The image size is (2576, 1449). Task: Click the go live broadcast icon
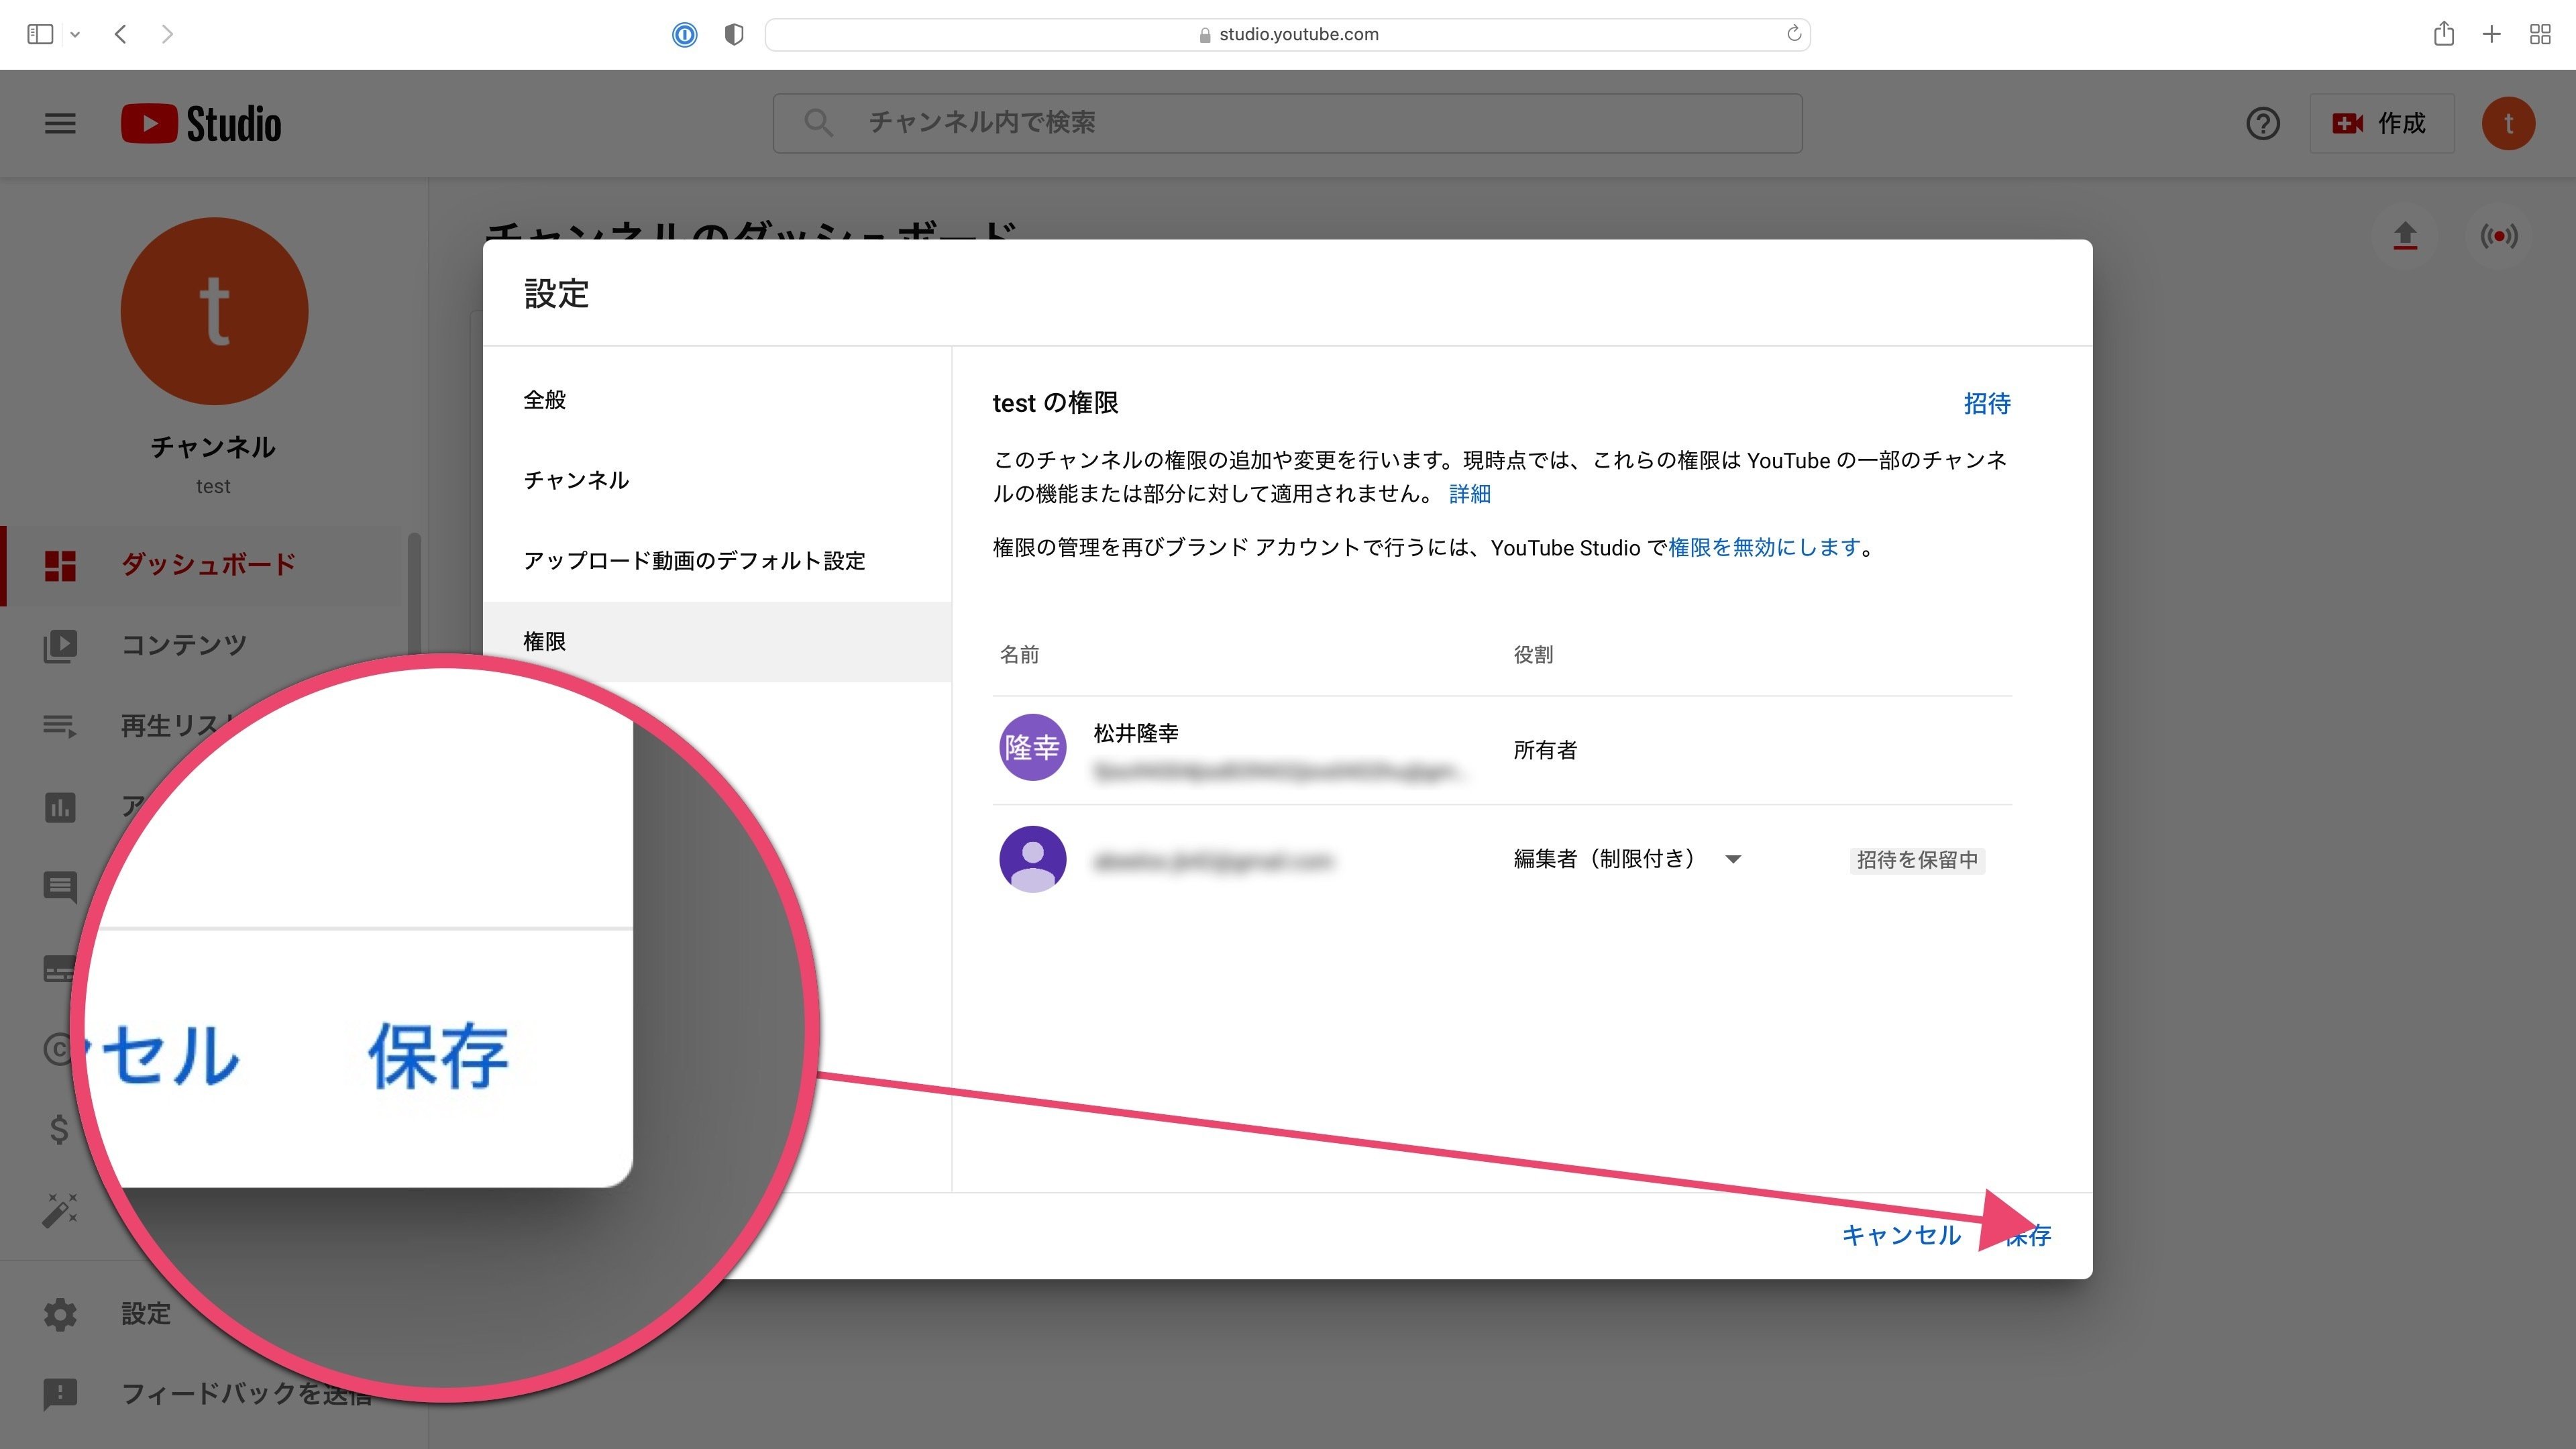2498,236
